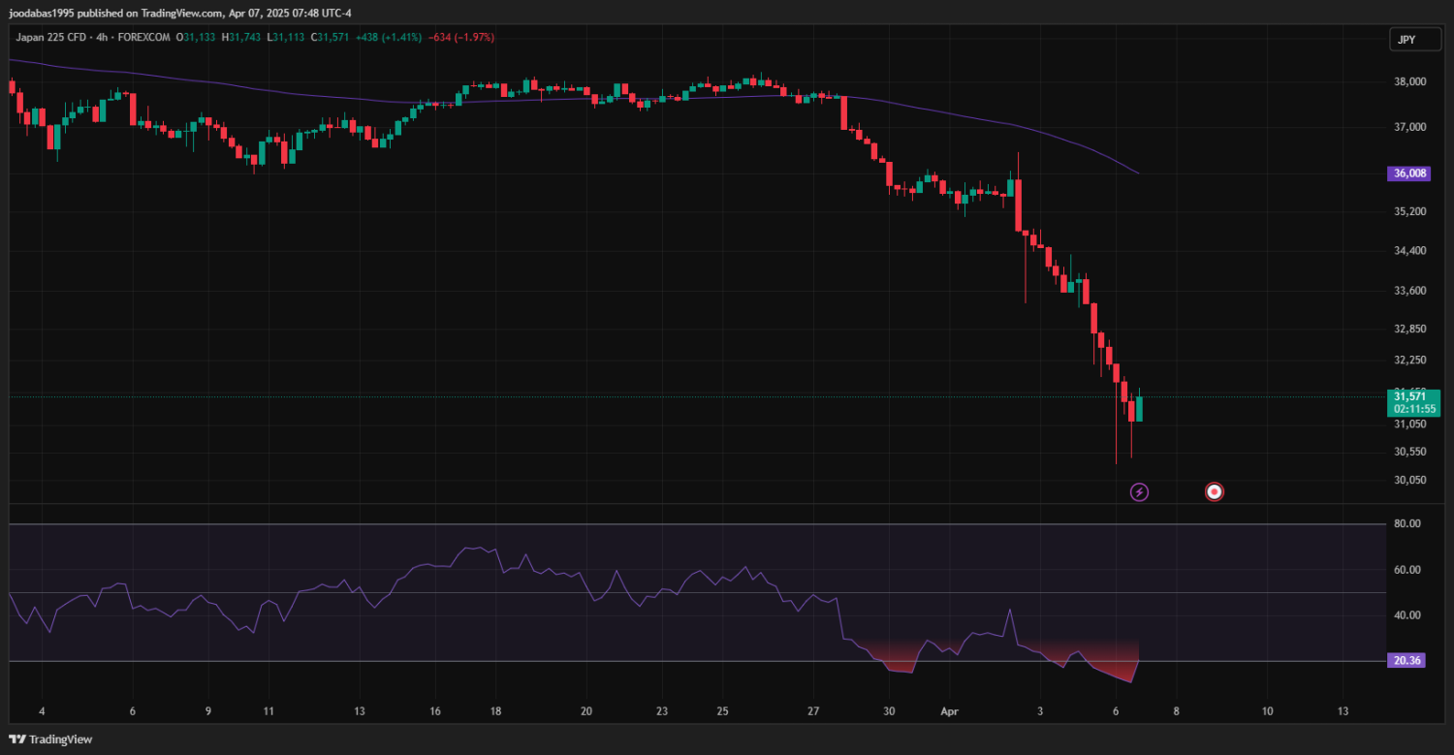The image size is (1454, 755).
Task: Click the red circular event marker icon
Action: pyautogui.click(x=1214, y=492)
